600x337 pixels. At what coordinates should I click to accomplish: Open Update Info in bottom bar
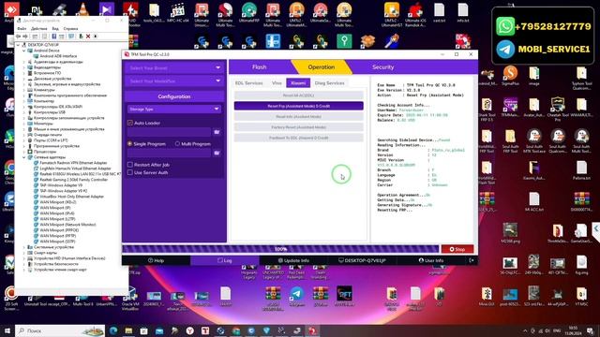click(293, 260)
